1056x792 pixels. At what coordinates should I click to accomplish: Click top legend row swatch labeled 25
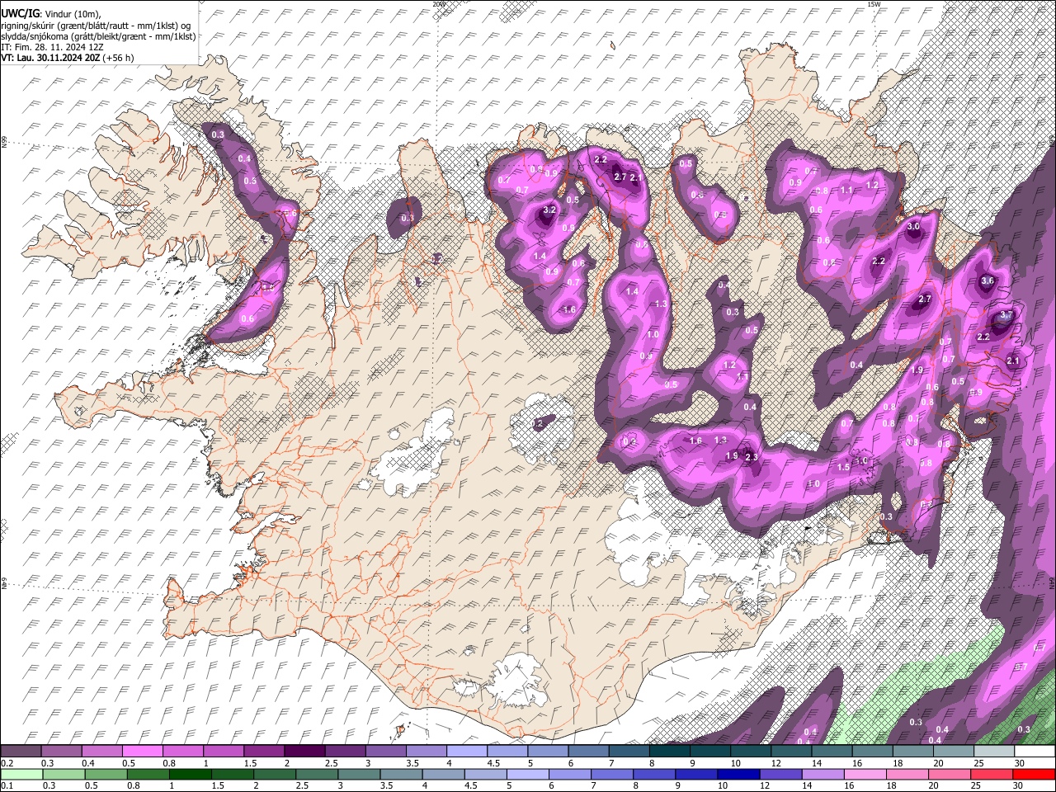coord(994,752)
